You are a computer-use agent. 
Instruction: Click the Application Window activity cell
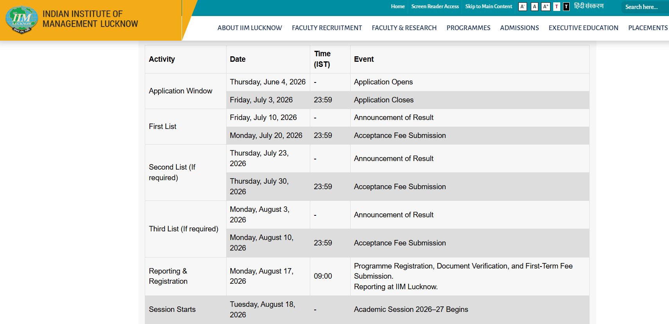click(185, 91)
